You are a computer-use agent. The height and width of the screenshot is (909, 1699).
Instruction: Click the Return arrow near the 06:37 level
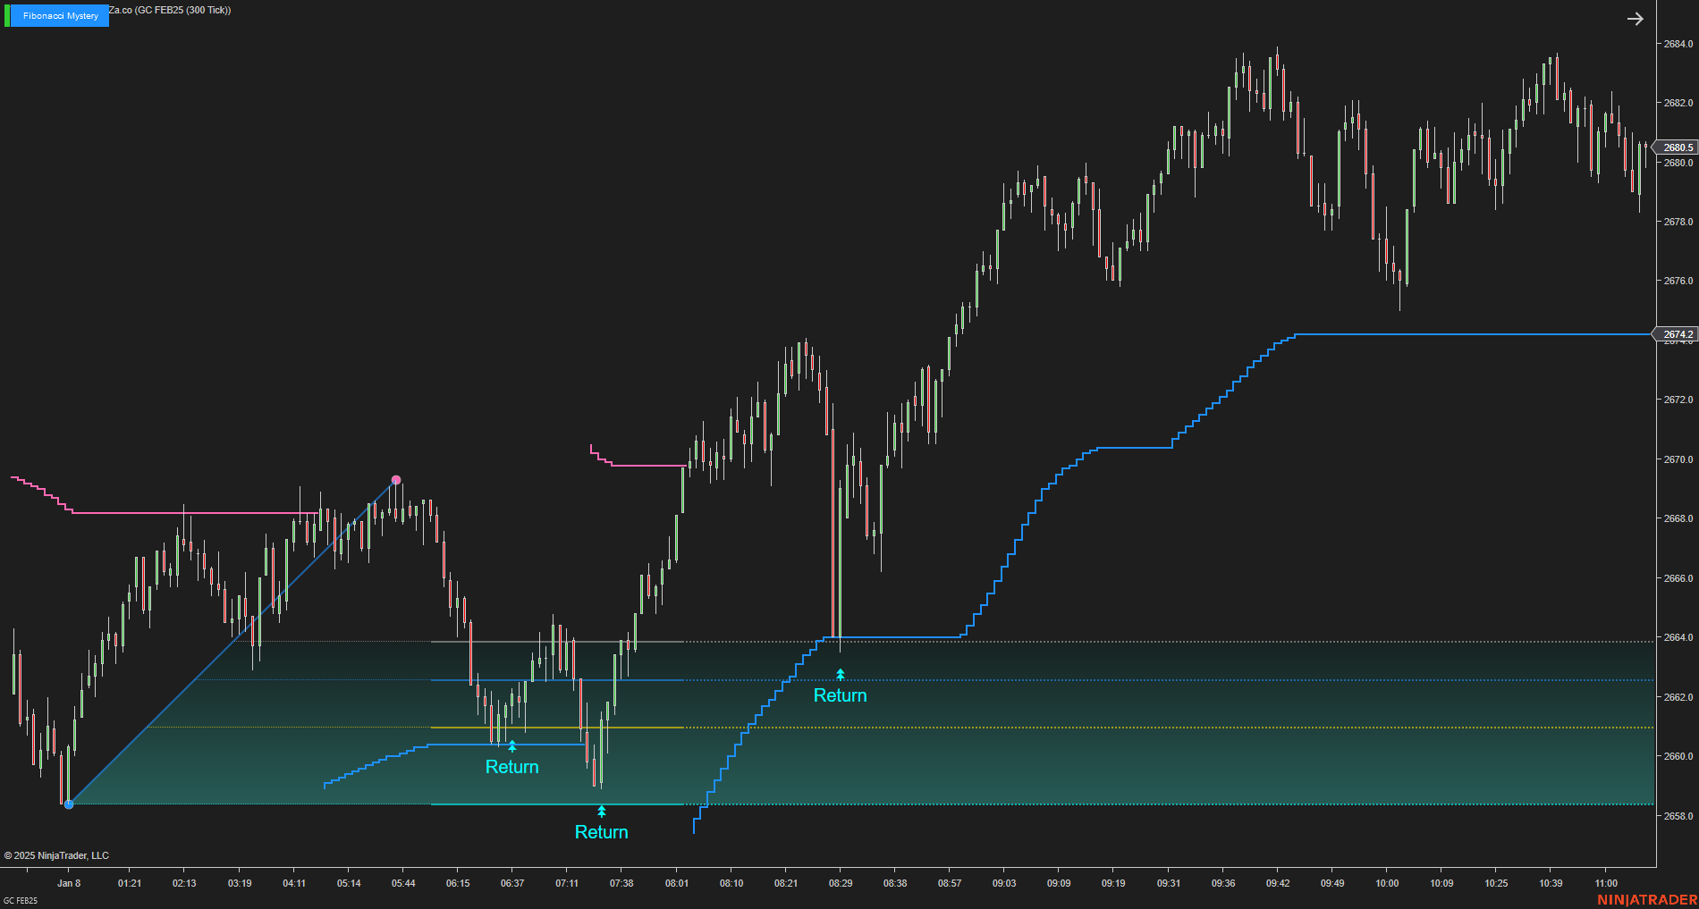[x=511, y=744]
